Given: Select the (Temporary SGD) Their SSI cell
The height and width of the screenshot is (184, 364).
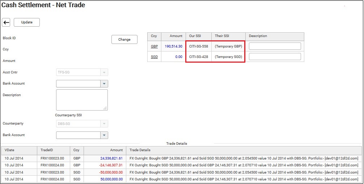Looking at the screenshot, I should [228, 57].
